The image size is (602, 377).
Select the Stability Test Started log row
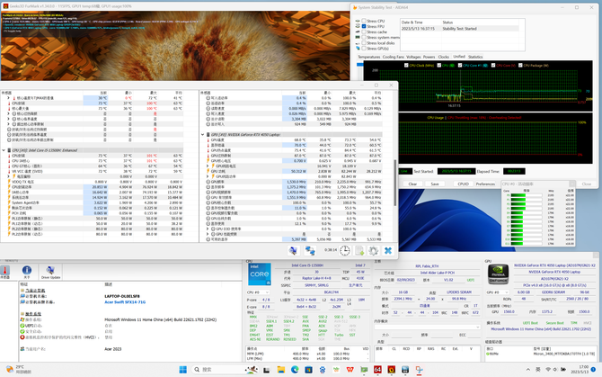point(459,29)
